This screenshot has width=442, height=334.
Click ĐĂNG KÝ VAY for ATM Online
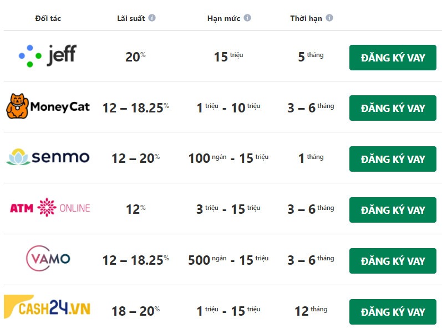[x=393, y=210]
